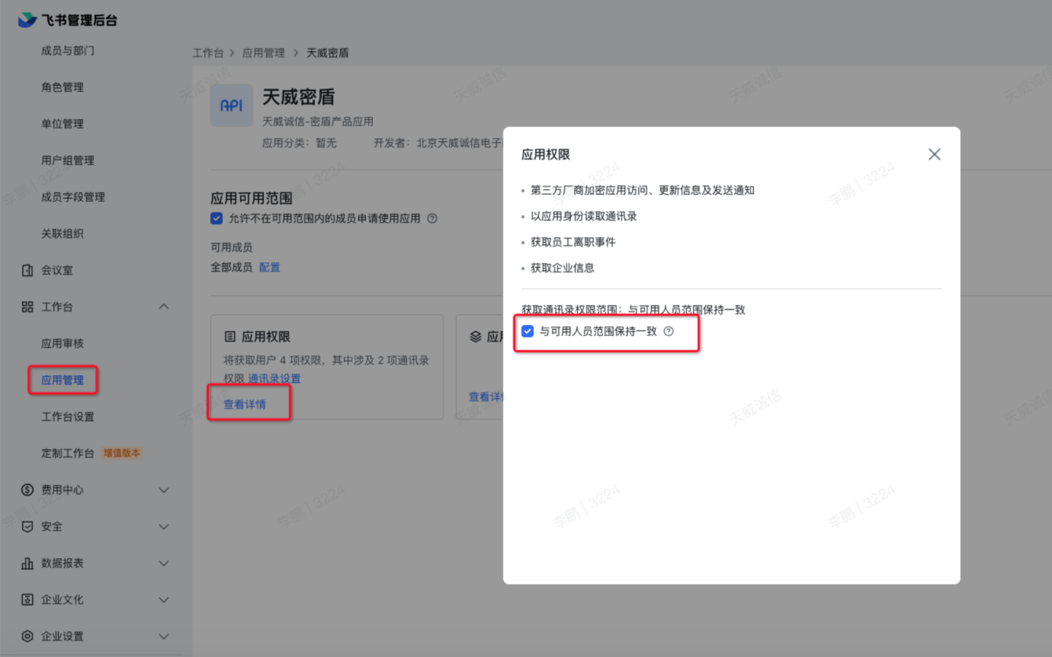Close the 应用权限 dialog
This screenshot has height=657, width=1052.
[934, 155]
